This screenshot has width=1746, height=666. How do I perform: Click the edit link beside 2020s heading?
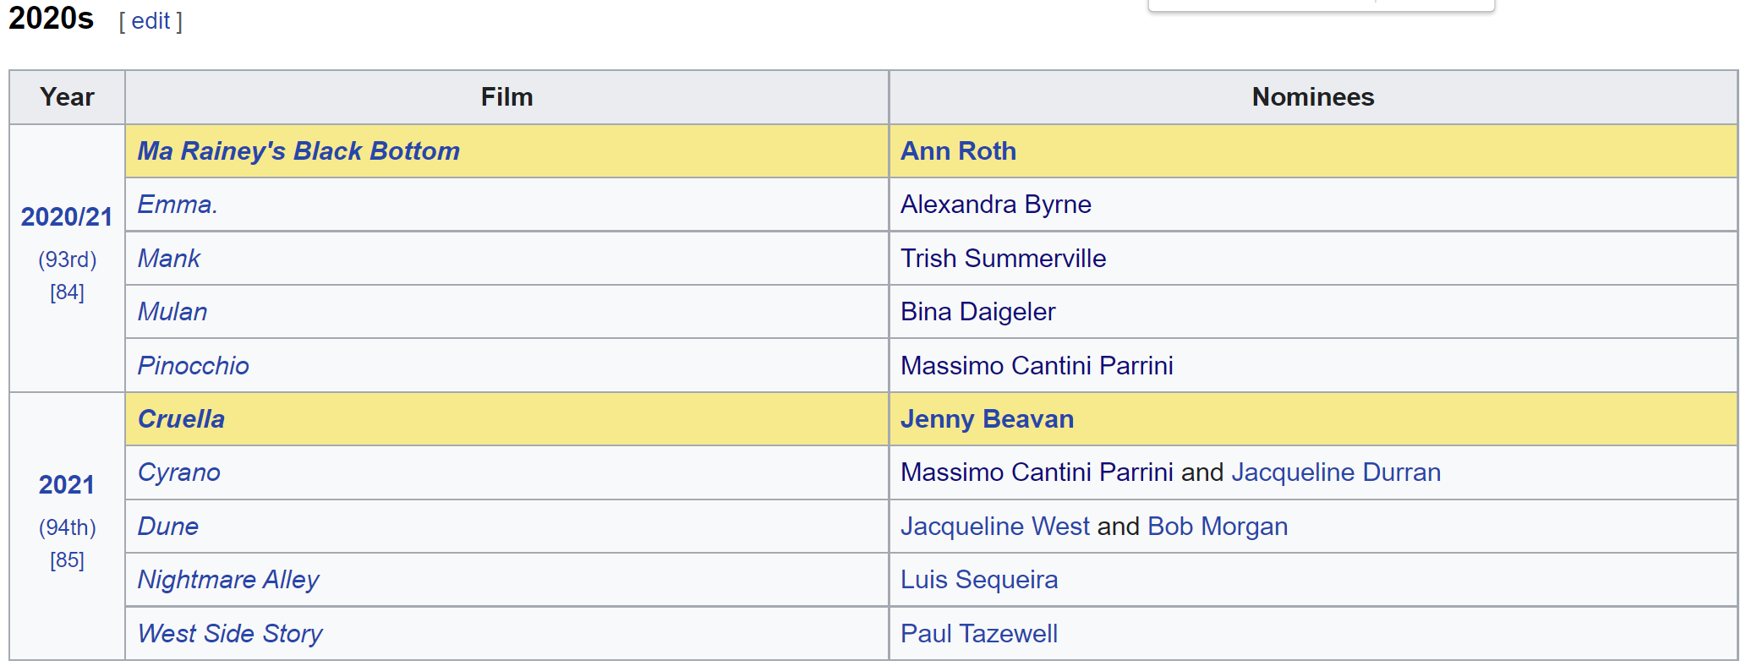click(x=151, y=21)
